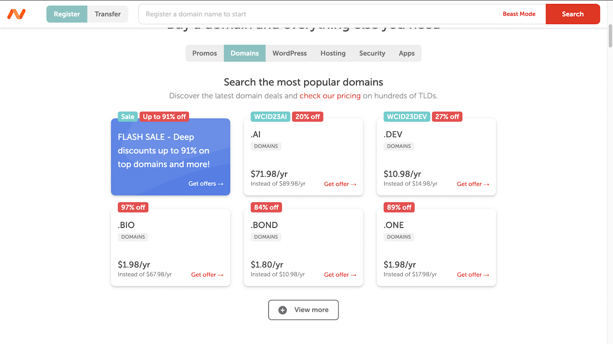613x344 pixels.
Task: Get the .DEV domain offer
Action: tap(473, 184)
